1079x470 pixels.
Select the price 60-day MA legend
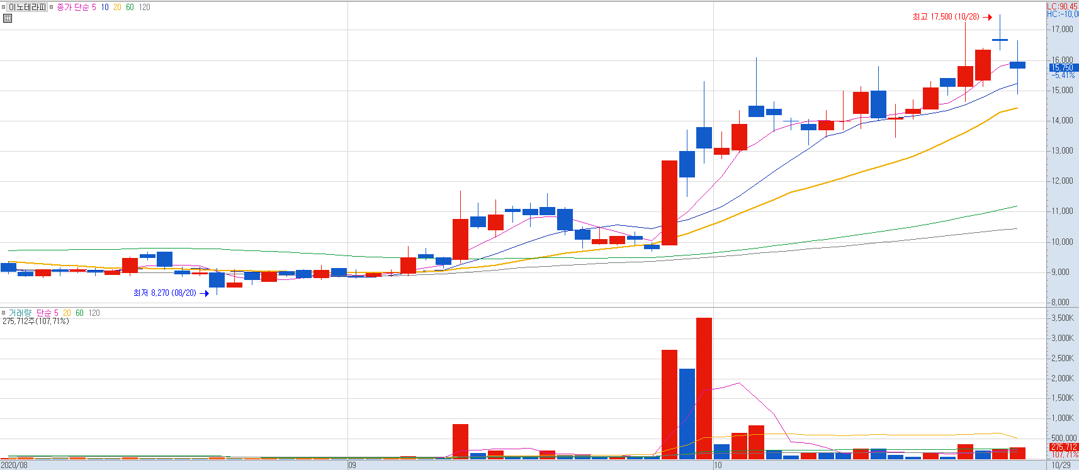pyautogui.click(x=130, y=8)
